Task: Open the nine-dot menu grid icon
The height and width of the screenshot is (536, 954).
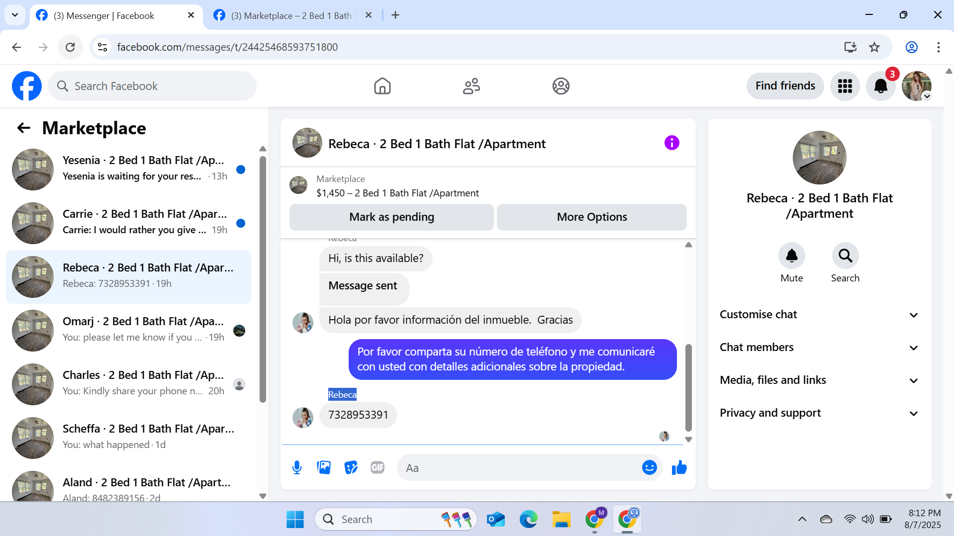Action: 845,86
